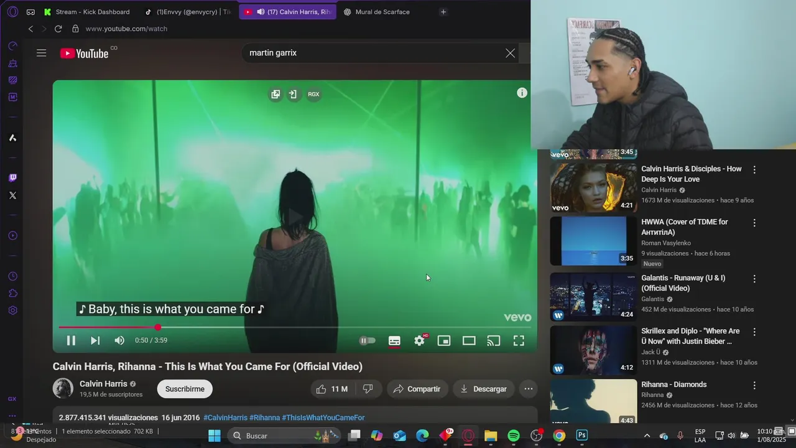Click the video pop-out overlay icon
The height and width of the screenshot is (448, 796).
click(x=275, y=95)
